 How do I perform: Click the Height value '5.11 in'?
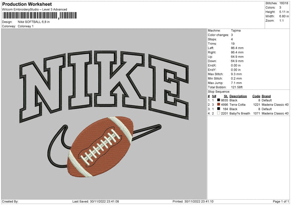pyautogui.click(x=284, y=12)
